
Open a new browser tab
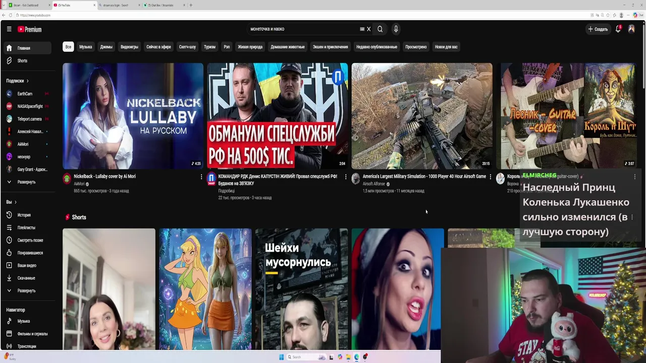191,5
